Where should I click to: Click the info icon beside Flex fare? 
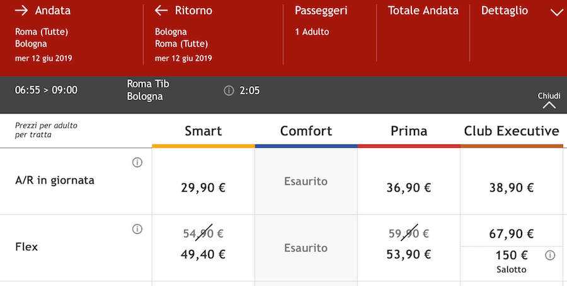point(137,229)
